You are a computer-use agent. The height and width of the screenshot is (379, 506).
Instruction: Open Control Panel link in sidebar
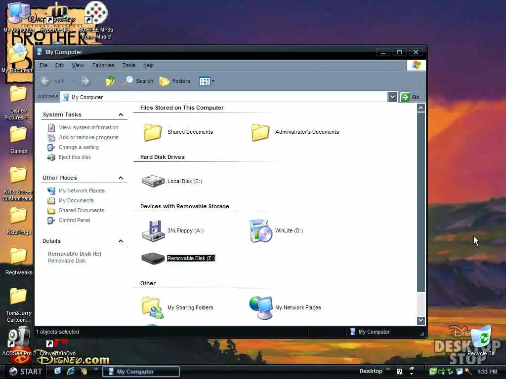(x=74, y=220)
